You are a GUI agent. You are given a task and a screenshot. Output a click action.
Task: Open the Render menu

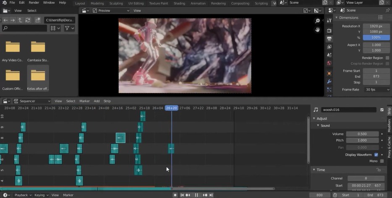pos(34,3)
